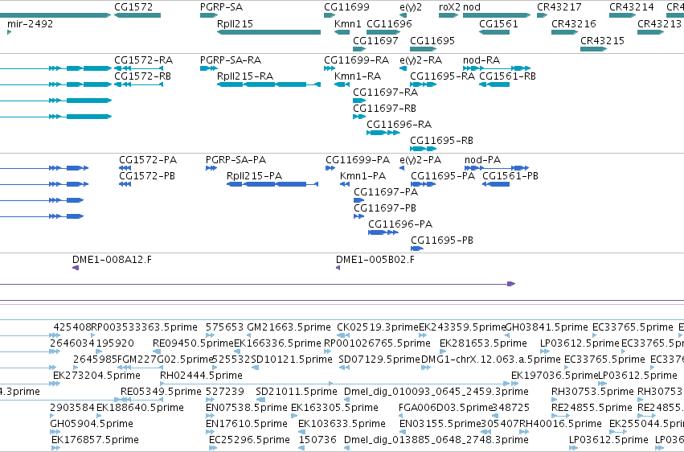Select the CG11697-RB transcript label
This screenshot has width=684, height=452.
click(385, 108)
